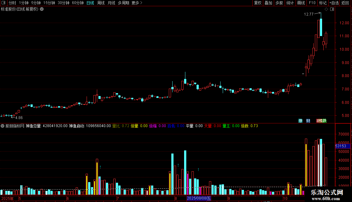Switch to the 15分钟 chart
This screenshot has width=352, height=202.
coord(49,3)
